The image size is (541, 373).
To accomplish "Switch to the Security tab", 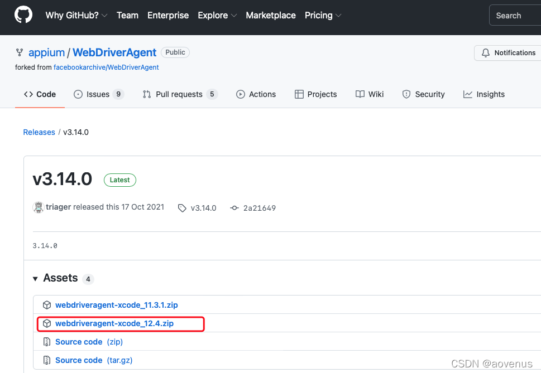I will click(x=423, y=94).
